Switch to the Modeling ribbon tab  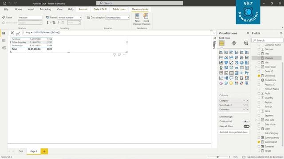[x=45, y=9]
